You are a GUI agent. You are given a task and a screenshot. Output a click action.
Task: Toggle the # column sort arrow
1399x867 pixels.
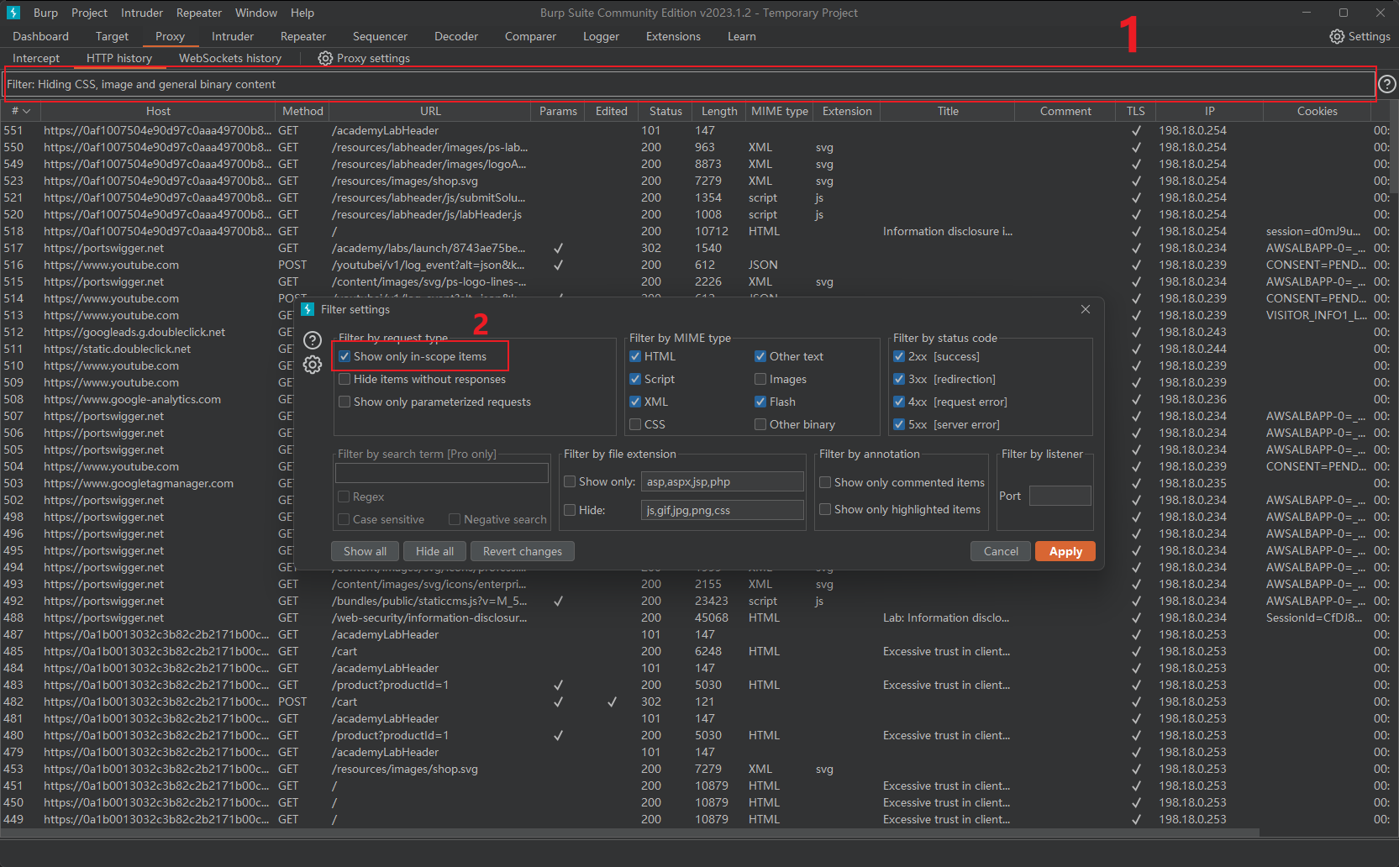tap(26, 111)
